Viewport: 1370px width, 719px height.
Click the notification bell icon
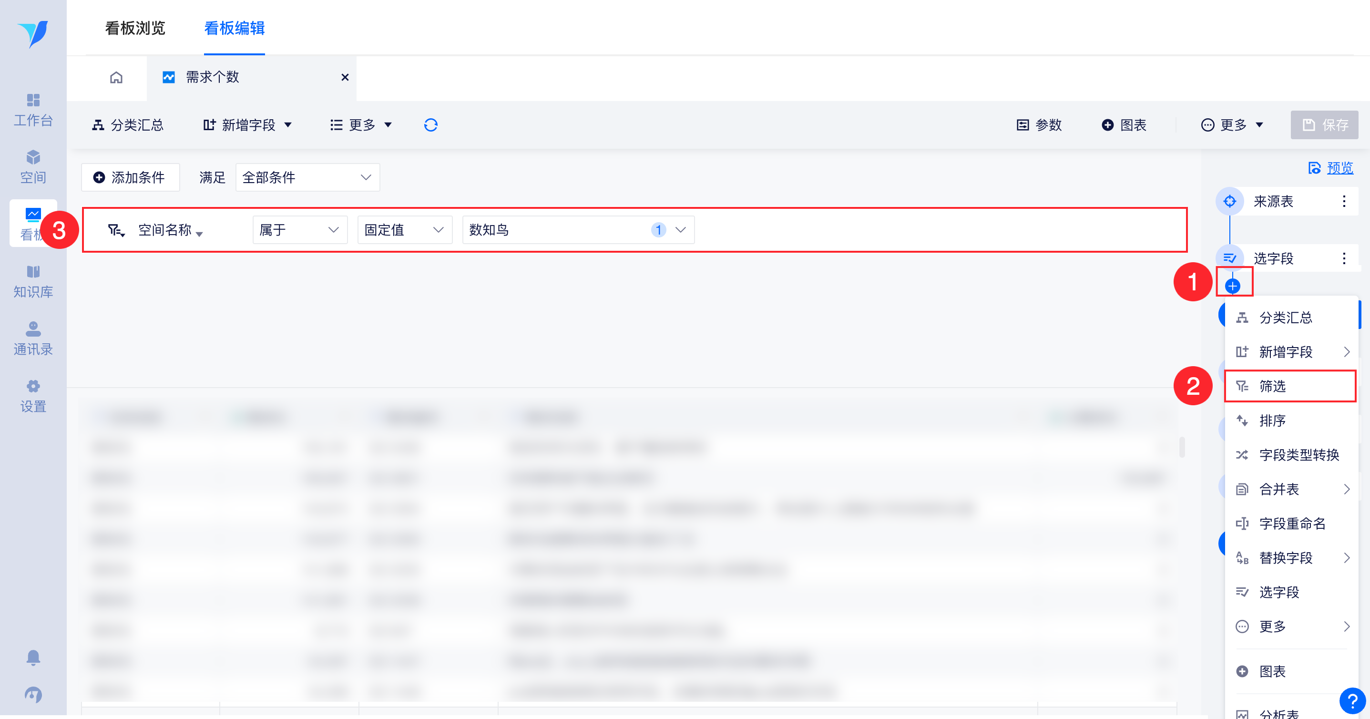point(33,657)
